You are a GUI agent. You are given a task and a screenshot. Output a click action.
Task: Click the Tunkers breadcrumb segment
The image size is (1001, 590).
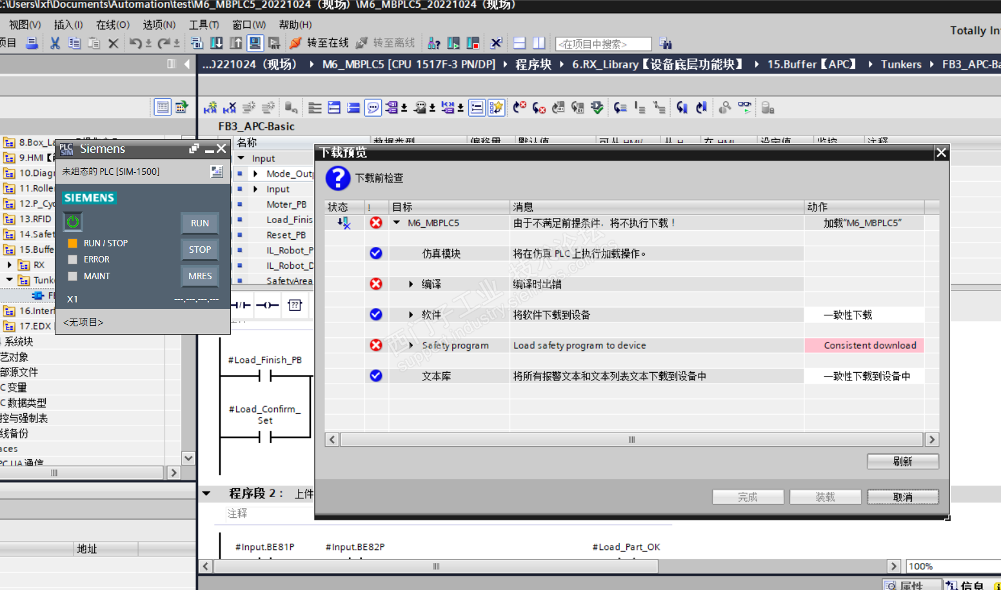click(901, 64)
